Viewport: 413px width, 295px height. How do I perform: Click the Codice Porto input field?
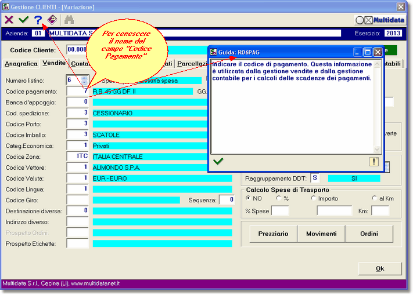pos(77,123)
